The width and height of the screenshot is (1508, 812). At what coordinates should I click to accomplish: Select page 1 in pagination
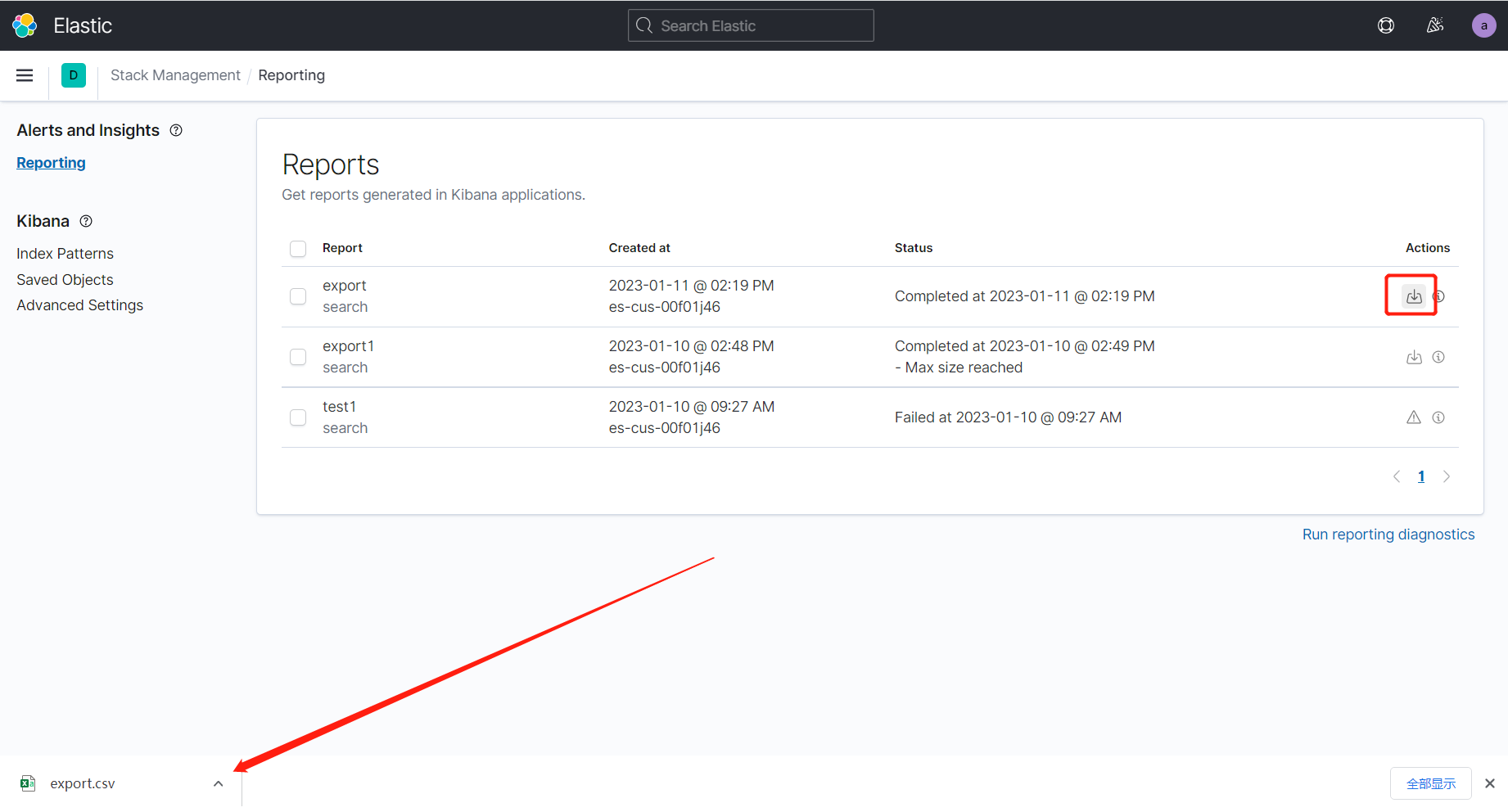tap(1421, 476)
